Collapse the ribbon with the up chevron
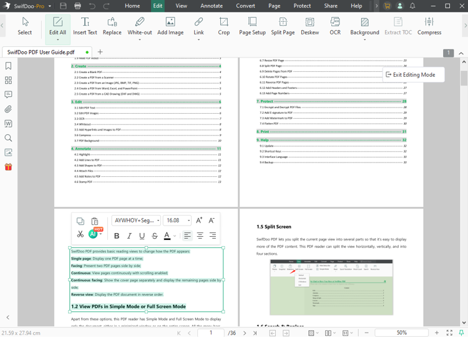The width and height of the screenshot is (468, 338). tap(461, 53)
